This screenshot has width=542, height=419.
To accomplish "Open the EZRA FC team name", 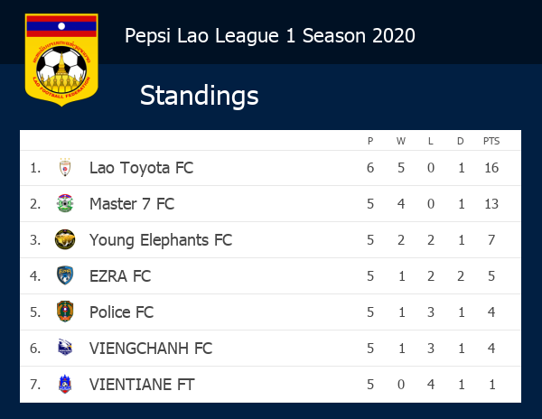I will [x=120, y=276].
